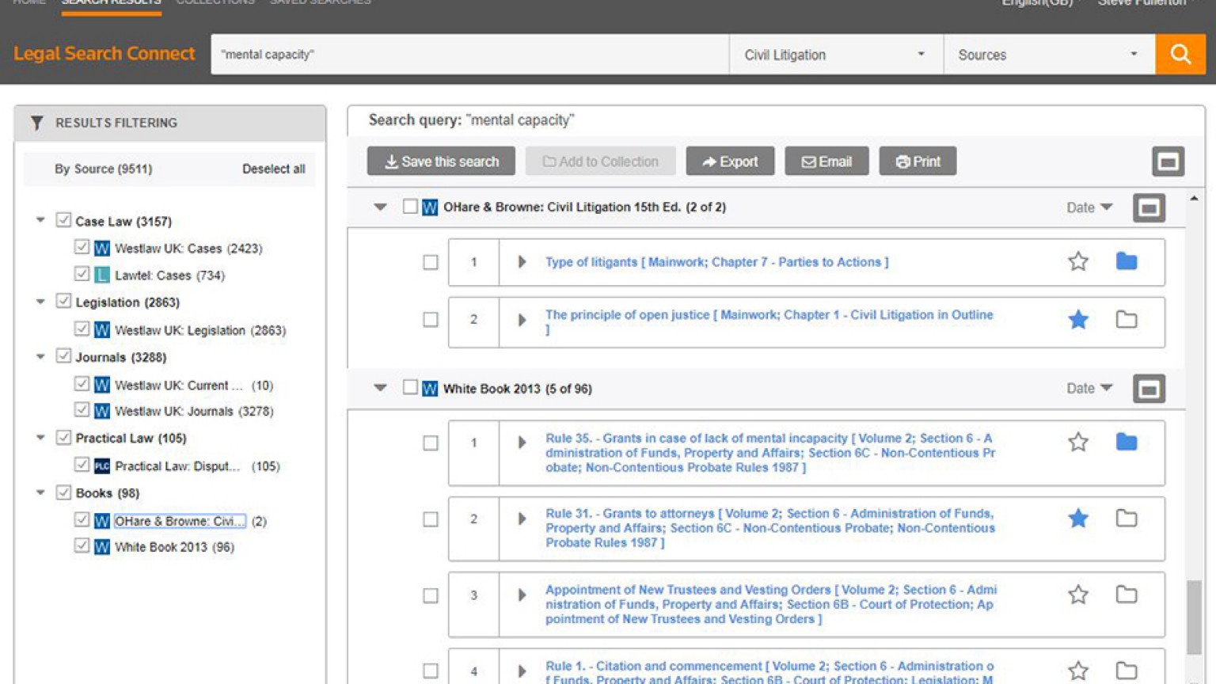The height and width of the screenshot is (684, 1216).
Task: Open the orange search magnifier icon
Action: tap(1180, 54)
